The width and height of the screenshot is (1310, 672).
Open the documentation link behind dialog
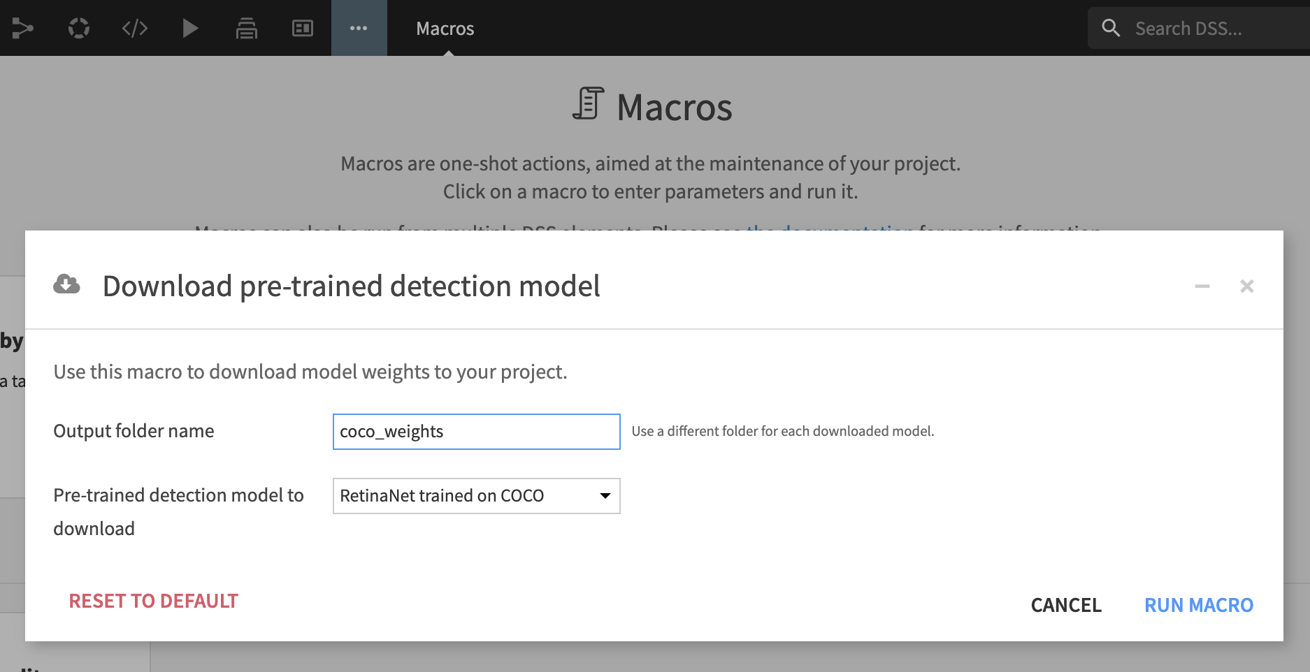(x=830, y=227)
